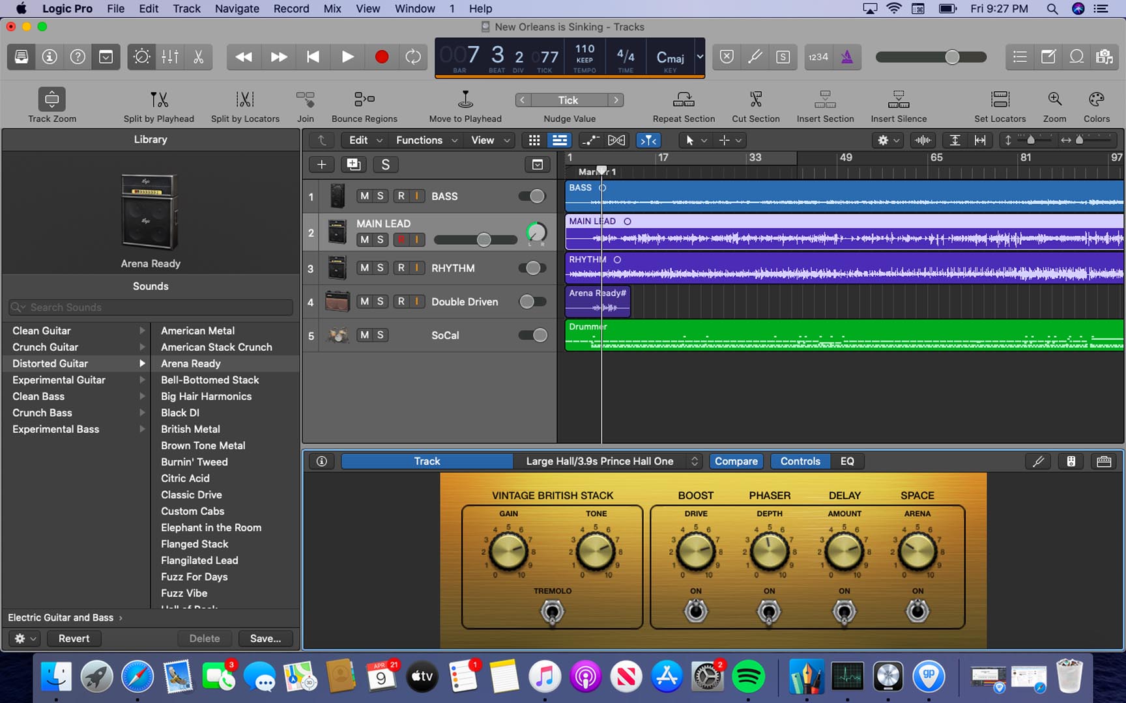Click Split by Locators
1126x703 pixels.
(x=245, y=105)
